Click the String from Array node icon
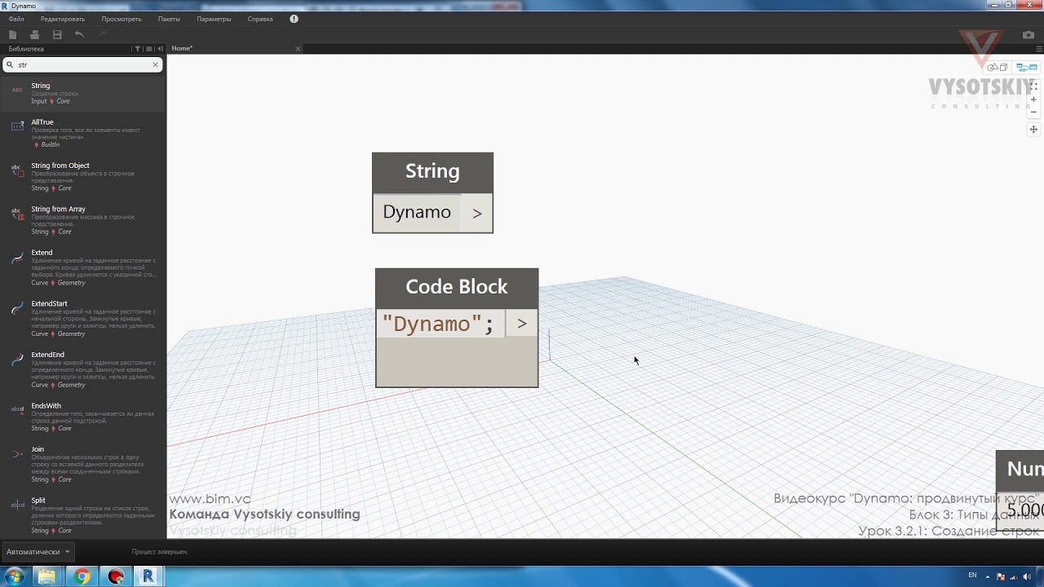 click(17, 213)
